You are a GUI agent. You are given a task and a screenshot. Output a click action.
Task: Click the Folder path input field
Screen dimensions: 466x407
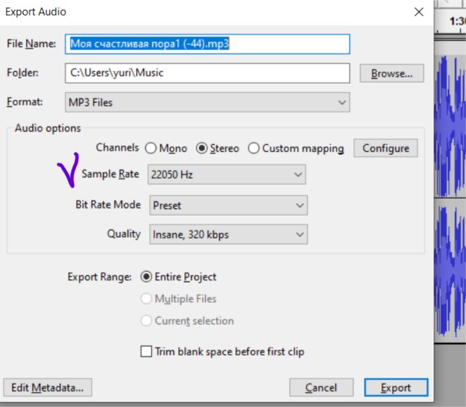tap(208, 73)
